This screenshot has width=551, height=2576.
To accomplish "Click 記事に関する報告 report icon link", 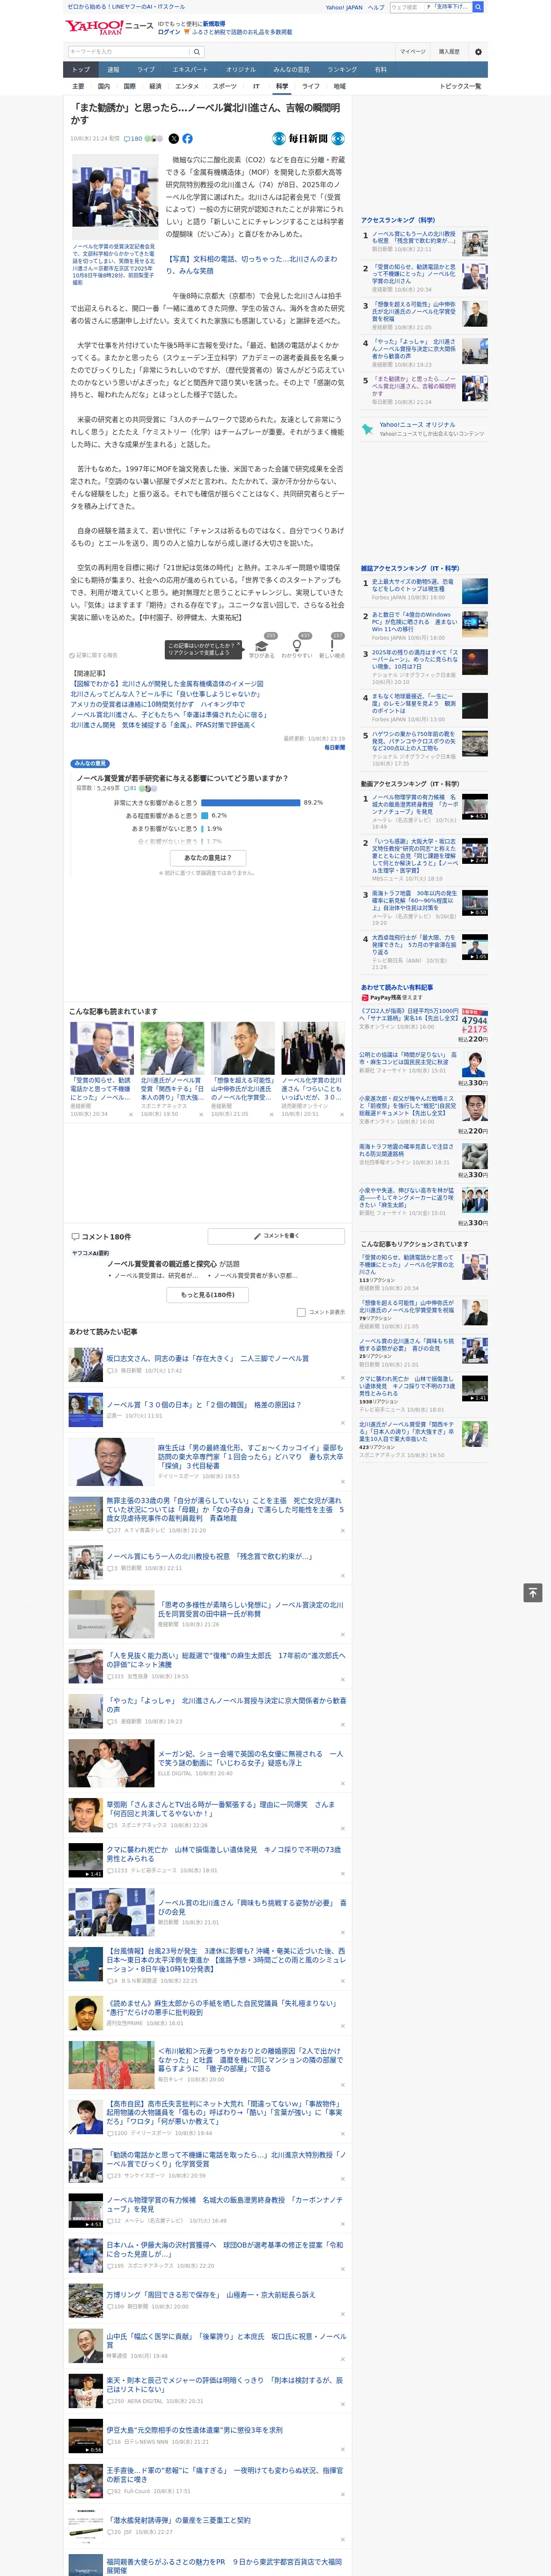I will coord(94,656).
